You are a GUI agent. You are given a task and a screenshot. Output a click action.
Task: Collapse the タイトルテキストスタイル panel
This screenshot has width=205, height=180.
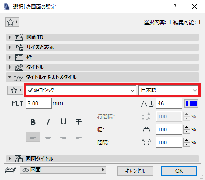click(x=10, y=77)
